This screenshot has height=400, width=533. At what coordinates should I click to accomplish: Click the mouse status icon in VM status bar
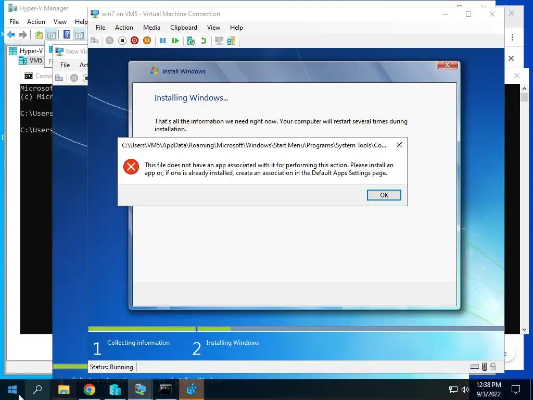click(485, 367)
